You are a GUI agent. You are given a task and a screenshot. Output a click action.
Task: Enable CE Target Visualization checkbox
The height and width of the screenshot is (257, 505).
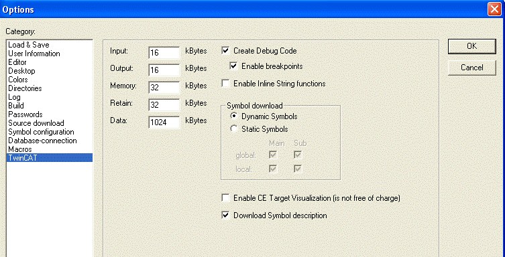coord(226,198)
